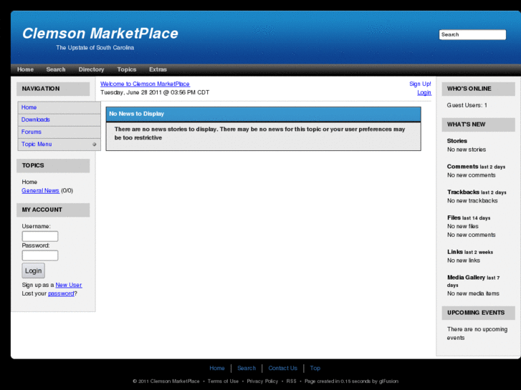The image size is (521, 390).
Task: Click 'No new trackbacks' text
Action: [x=472, y=200]
